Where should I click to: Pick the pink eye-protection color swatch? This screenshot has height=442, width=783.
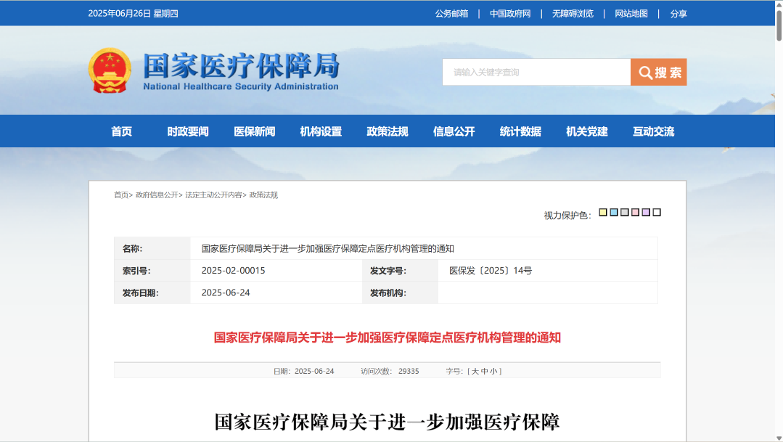pos(635,213)
